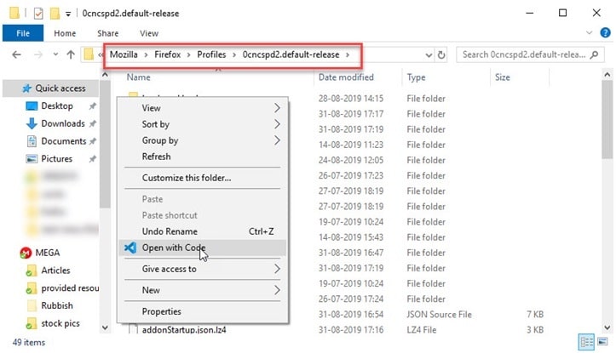This screenshot has width=616, height=353.
Task: Open the stock pics folder in sidebar
Action: click(60, 323)
